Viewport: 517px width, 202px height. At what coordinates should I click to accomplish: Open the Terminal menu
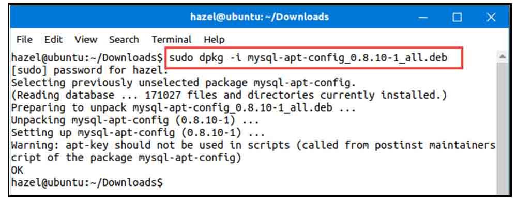tap(172, 40)
